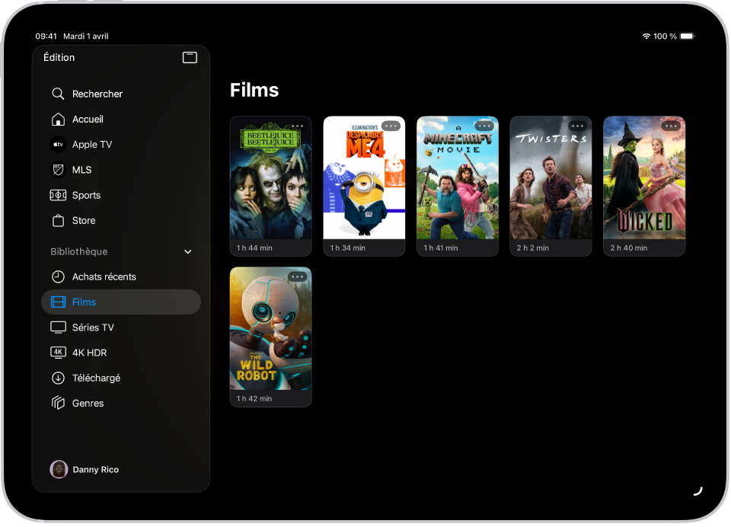Click the Genres stacked icon
The image size is (731, 527).
click(x=58, y=403)
